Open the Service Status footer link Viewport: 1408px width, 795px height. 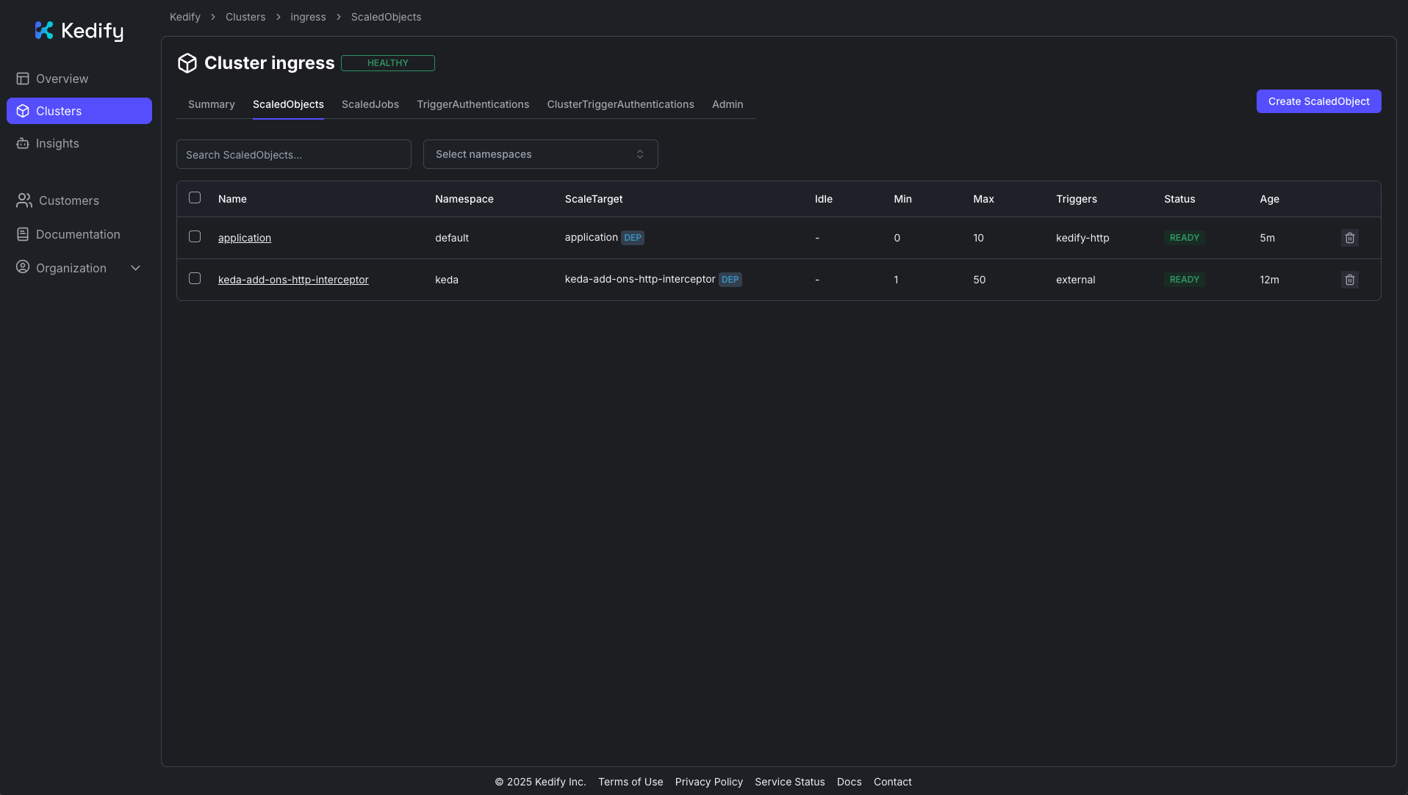pyautogui.click(x=789, y=782)
